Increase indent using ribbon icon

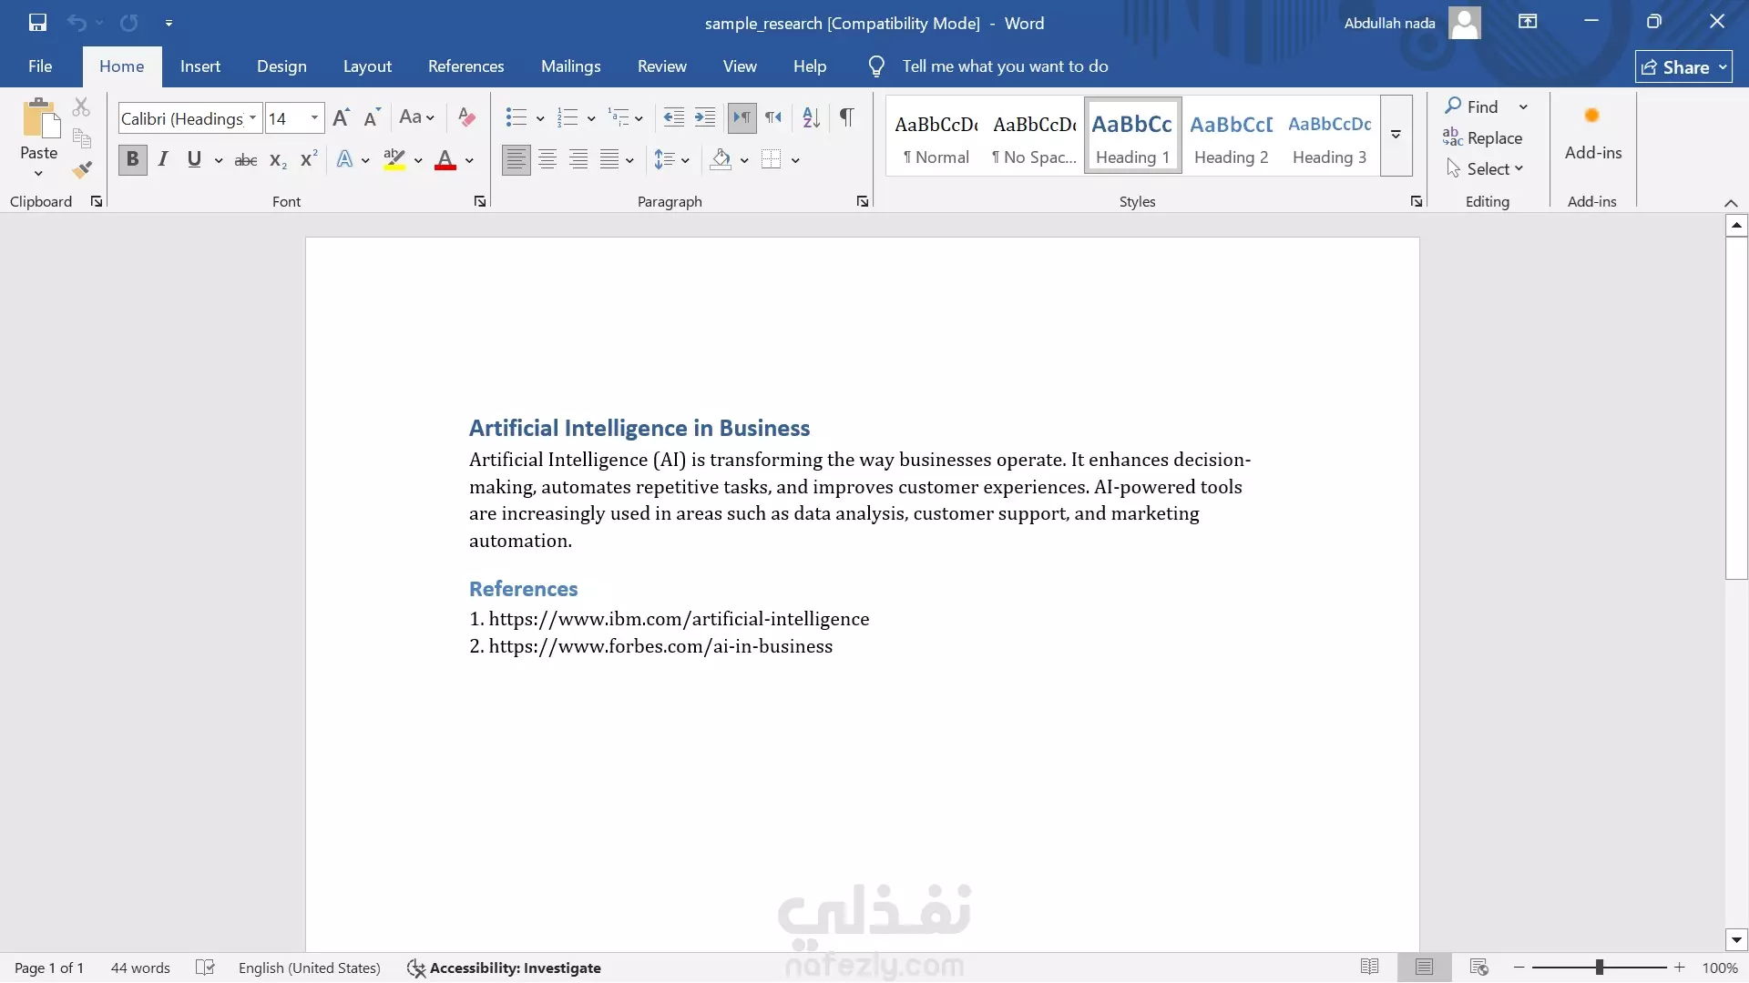click(x=704, y=117)
